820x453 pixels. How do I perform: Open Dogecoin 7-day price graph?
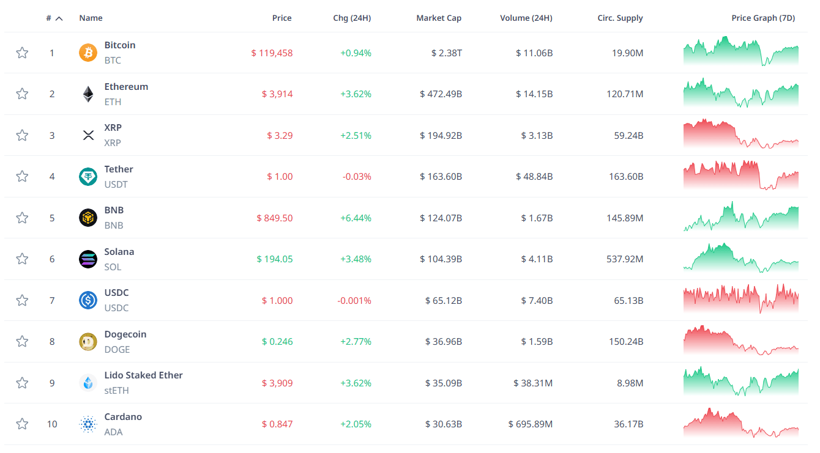(x=741, y=340)
